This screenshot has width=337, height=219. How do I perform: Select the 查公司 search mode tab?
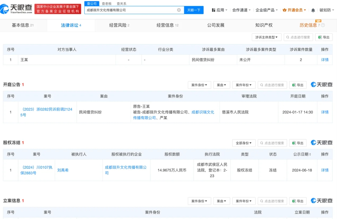[92, 4]
